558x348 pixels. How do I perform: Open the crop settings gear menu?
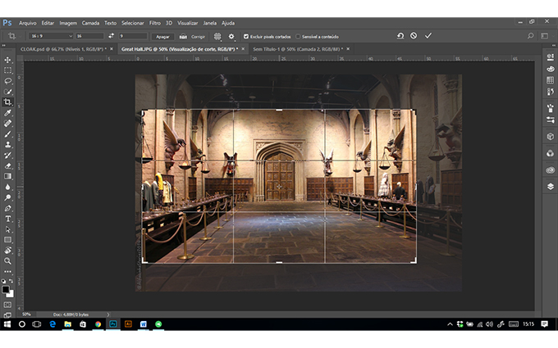point(231,36)
